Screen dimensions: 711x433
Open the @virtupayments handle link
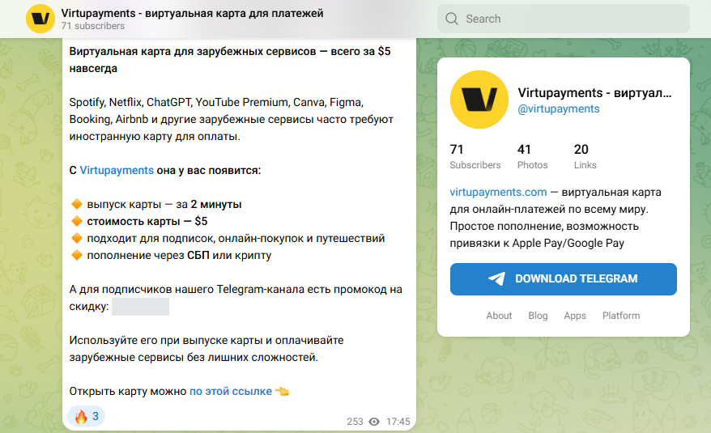(x=559, y=108)
